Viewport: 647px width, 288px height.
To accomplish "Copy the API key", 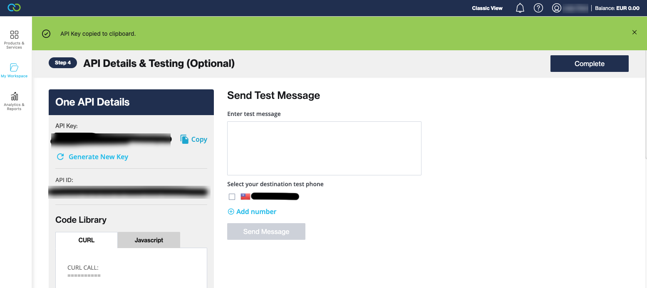I will click(x=194, y=140).
